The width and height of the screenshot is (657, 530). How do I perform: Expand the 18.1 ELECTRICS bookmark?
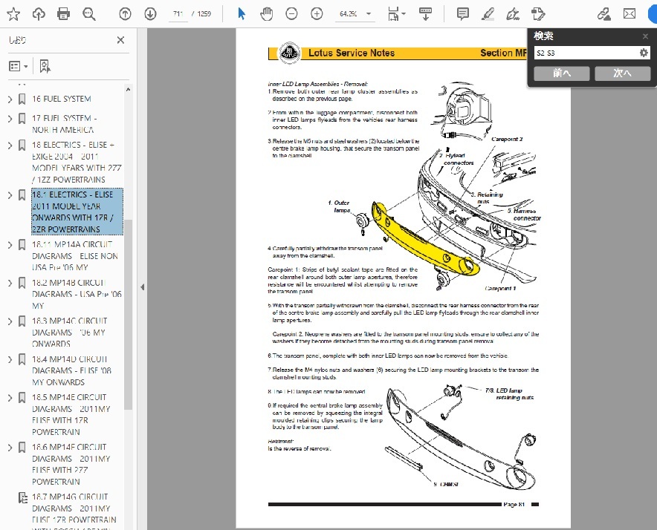(x=10, y=195)
